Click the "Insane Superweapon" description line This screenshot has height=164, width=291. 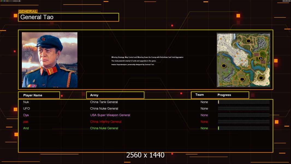133,65
